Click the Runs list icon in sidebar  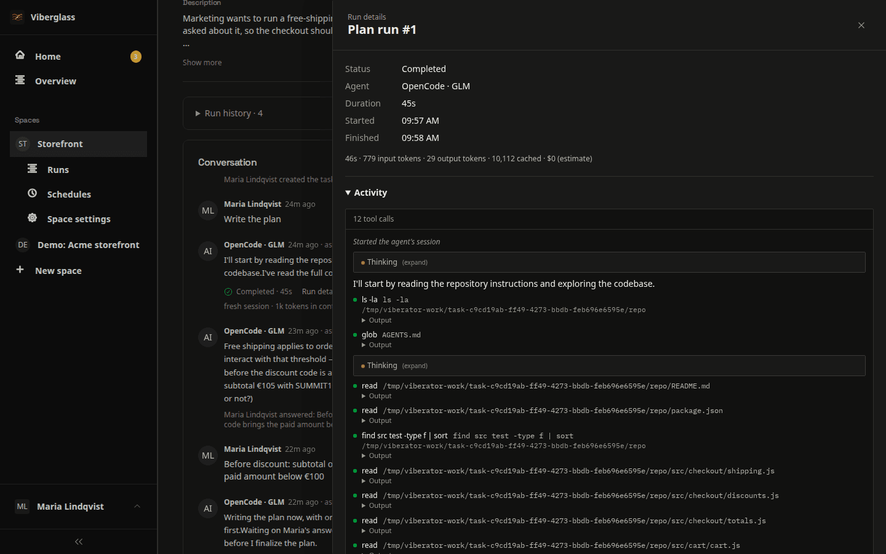coord(33,169)
